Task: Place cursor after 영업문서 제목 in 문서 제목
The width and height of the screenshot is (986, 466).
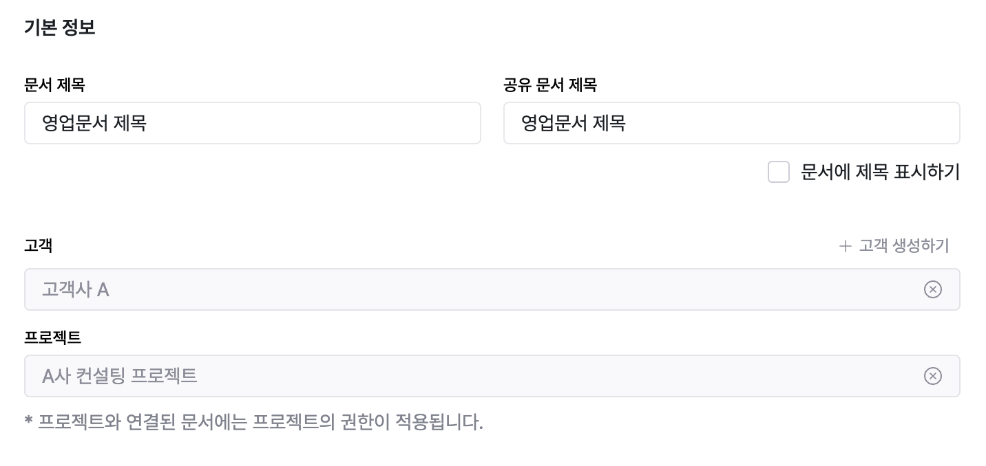Action: click(147, 124)
